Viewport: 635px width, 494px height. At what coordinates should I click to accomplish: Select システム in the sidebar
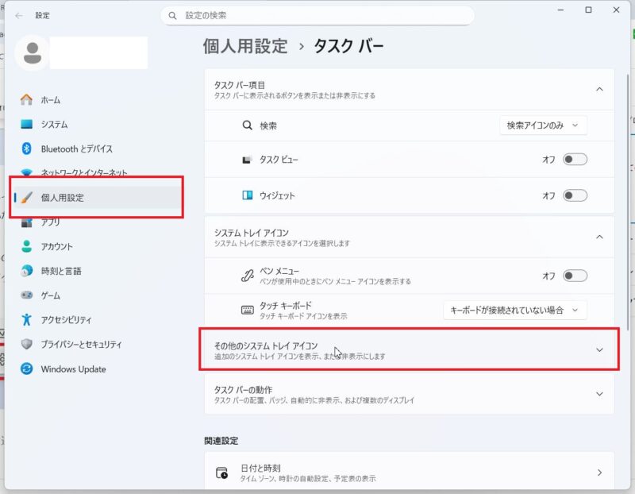56,124
